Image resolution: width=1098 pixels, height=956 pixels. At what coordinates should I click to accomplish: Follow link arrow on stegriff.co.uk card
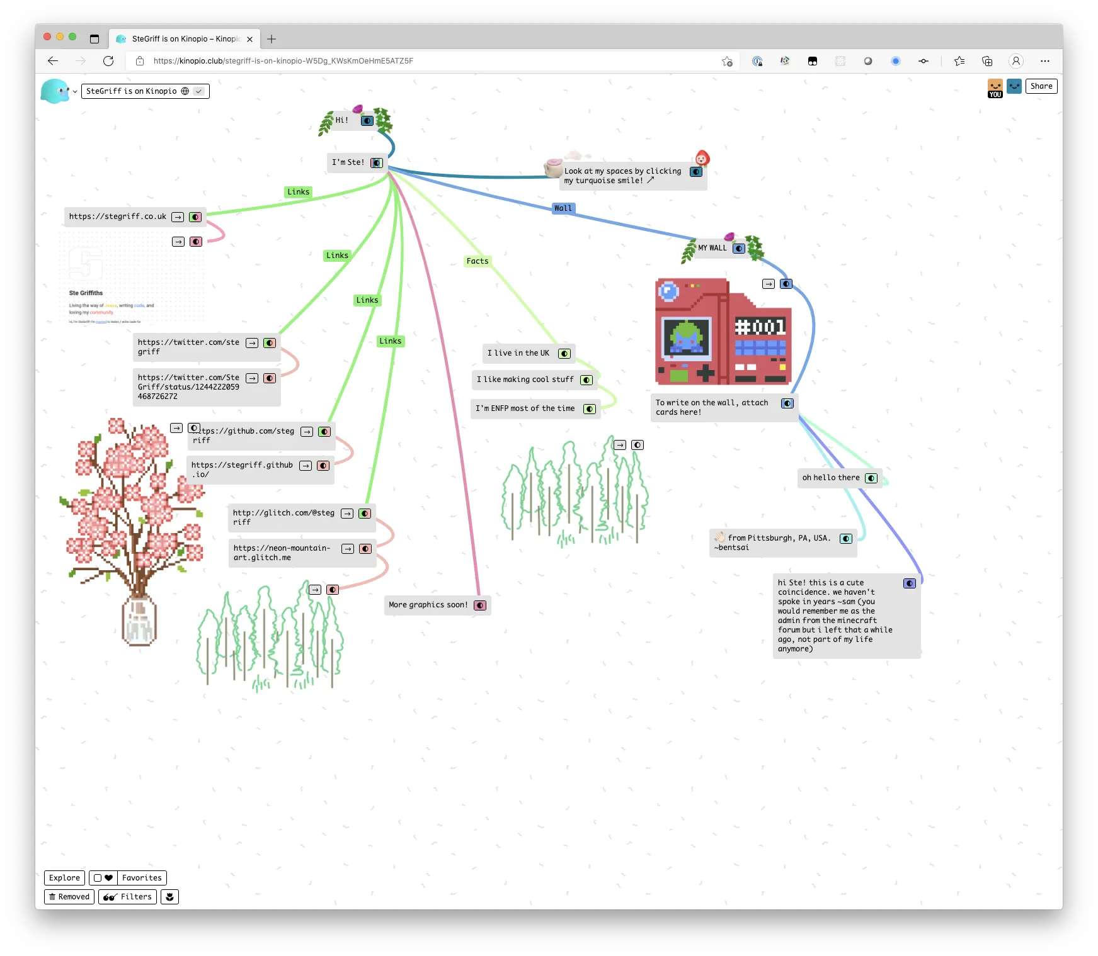click(x=178, y=217)
